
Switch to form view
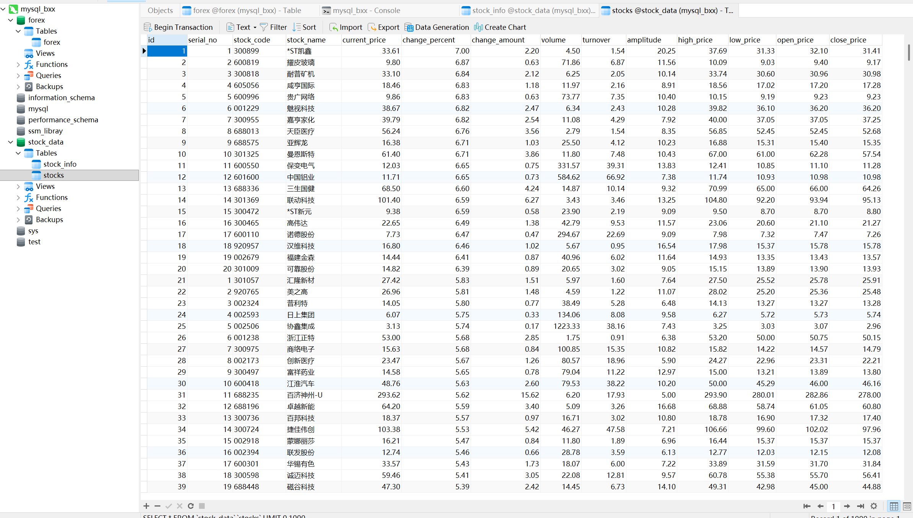pos(906,506)
